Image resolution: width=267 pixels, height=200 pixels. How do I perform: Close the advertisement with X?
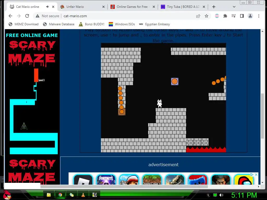(x=256, y=175)
